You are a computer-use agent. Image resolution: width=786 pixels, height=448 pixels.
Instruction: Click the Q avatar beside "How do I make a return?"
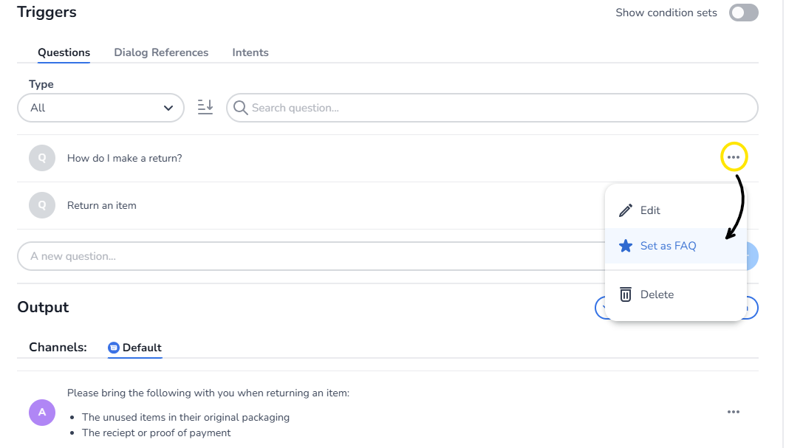[42, 158]
